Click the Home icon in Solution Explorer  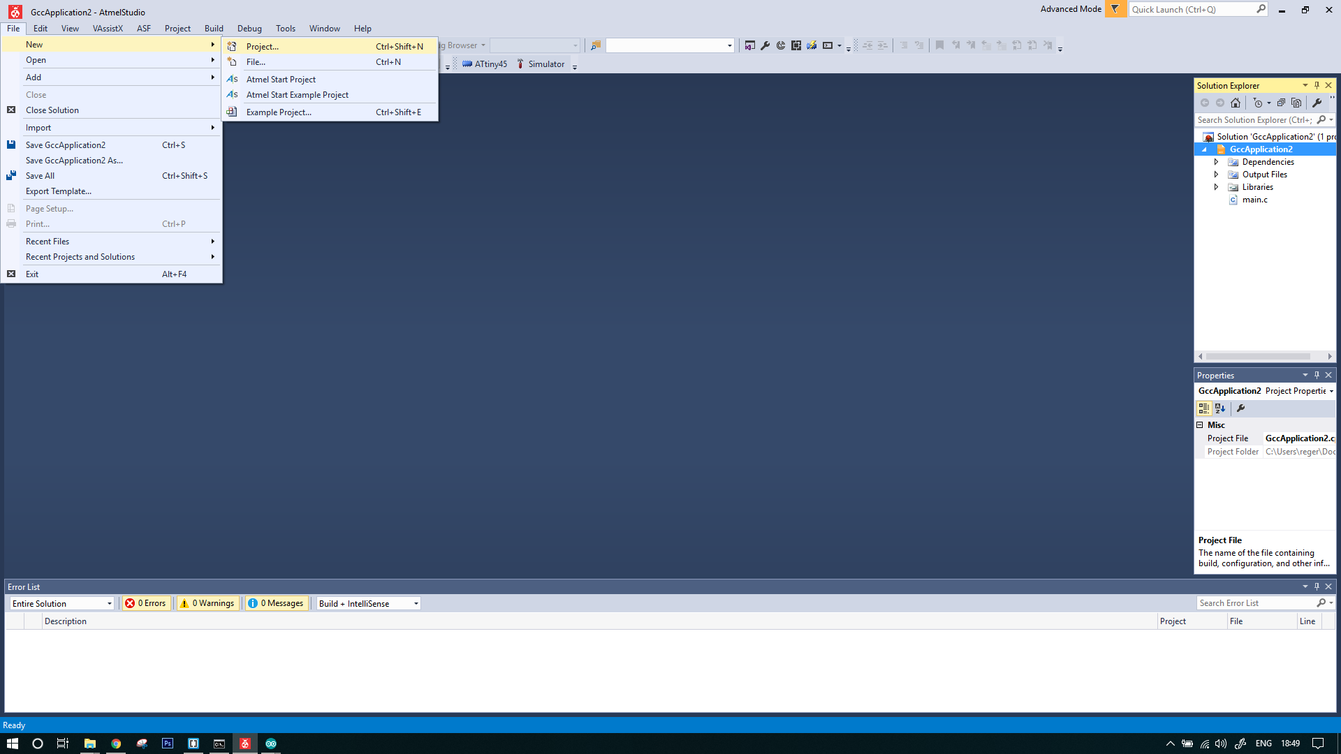point(1236,103)
